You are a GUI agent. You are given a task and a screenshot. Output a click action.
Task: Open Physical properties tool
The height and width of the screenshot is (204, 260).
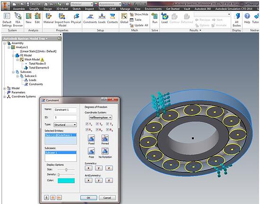click(76, 18)
